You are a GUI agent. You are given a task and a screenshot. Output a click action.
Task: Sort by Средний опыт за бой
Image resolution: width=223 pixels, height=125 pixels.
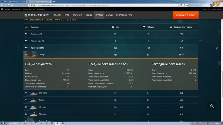[x=181, y=27]
